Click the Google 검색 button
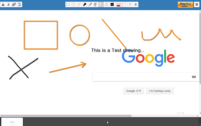Image resolution: width=201 pixels, height=126 pixels. pyautogui.click(x=133, y=91)
